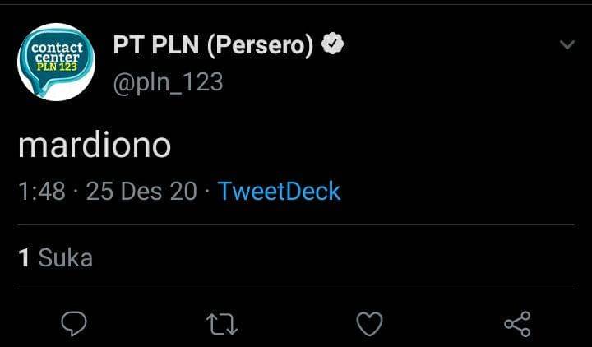Image resolution: width=592 pixels, height=347 pixels.
Task: Click the word (Persero) in display name
Action: coord(261,46)
